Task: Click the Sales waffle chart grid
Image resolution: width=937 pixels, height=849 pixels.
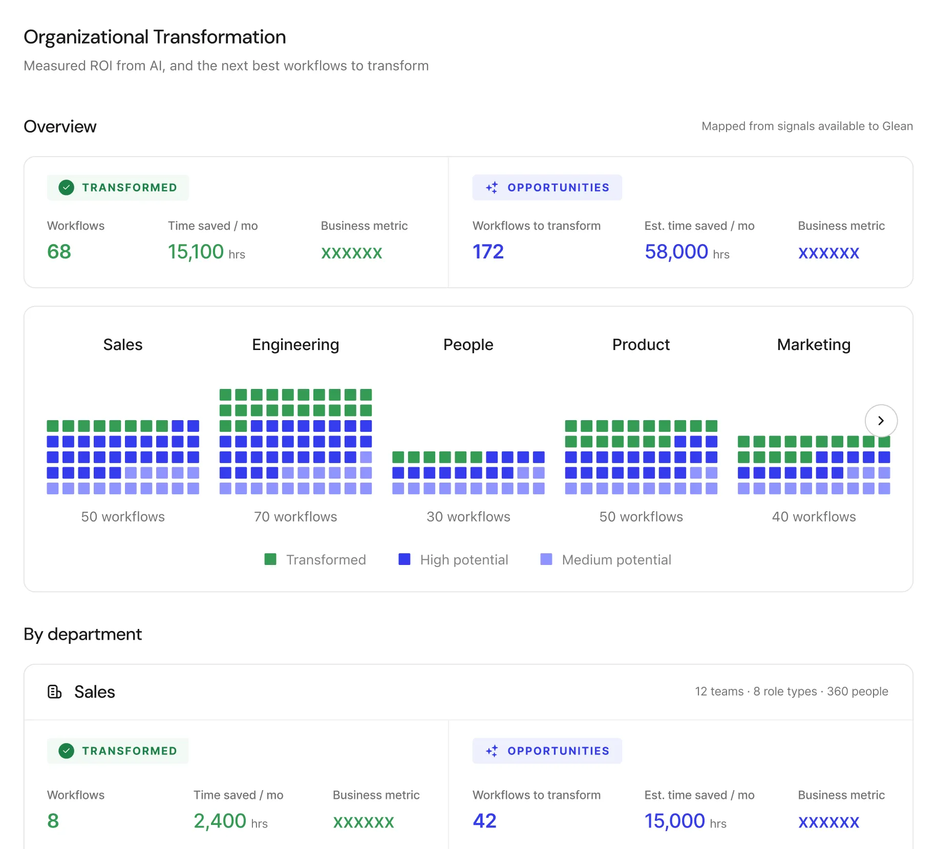Action: click(123, 457)
